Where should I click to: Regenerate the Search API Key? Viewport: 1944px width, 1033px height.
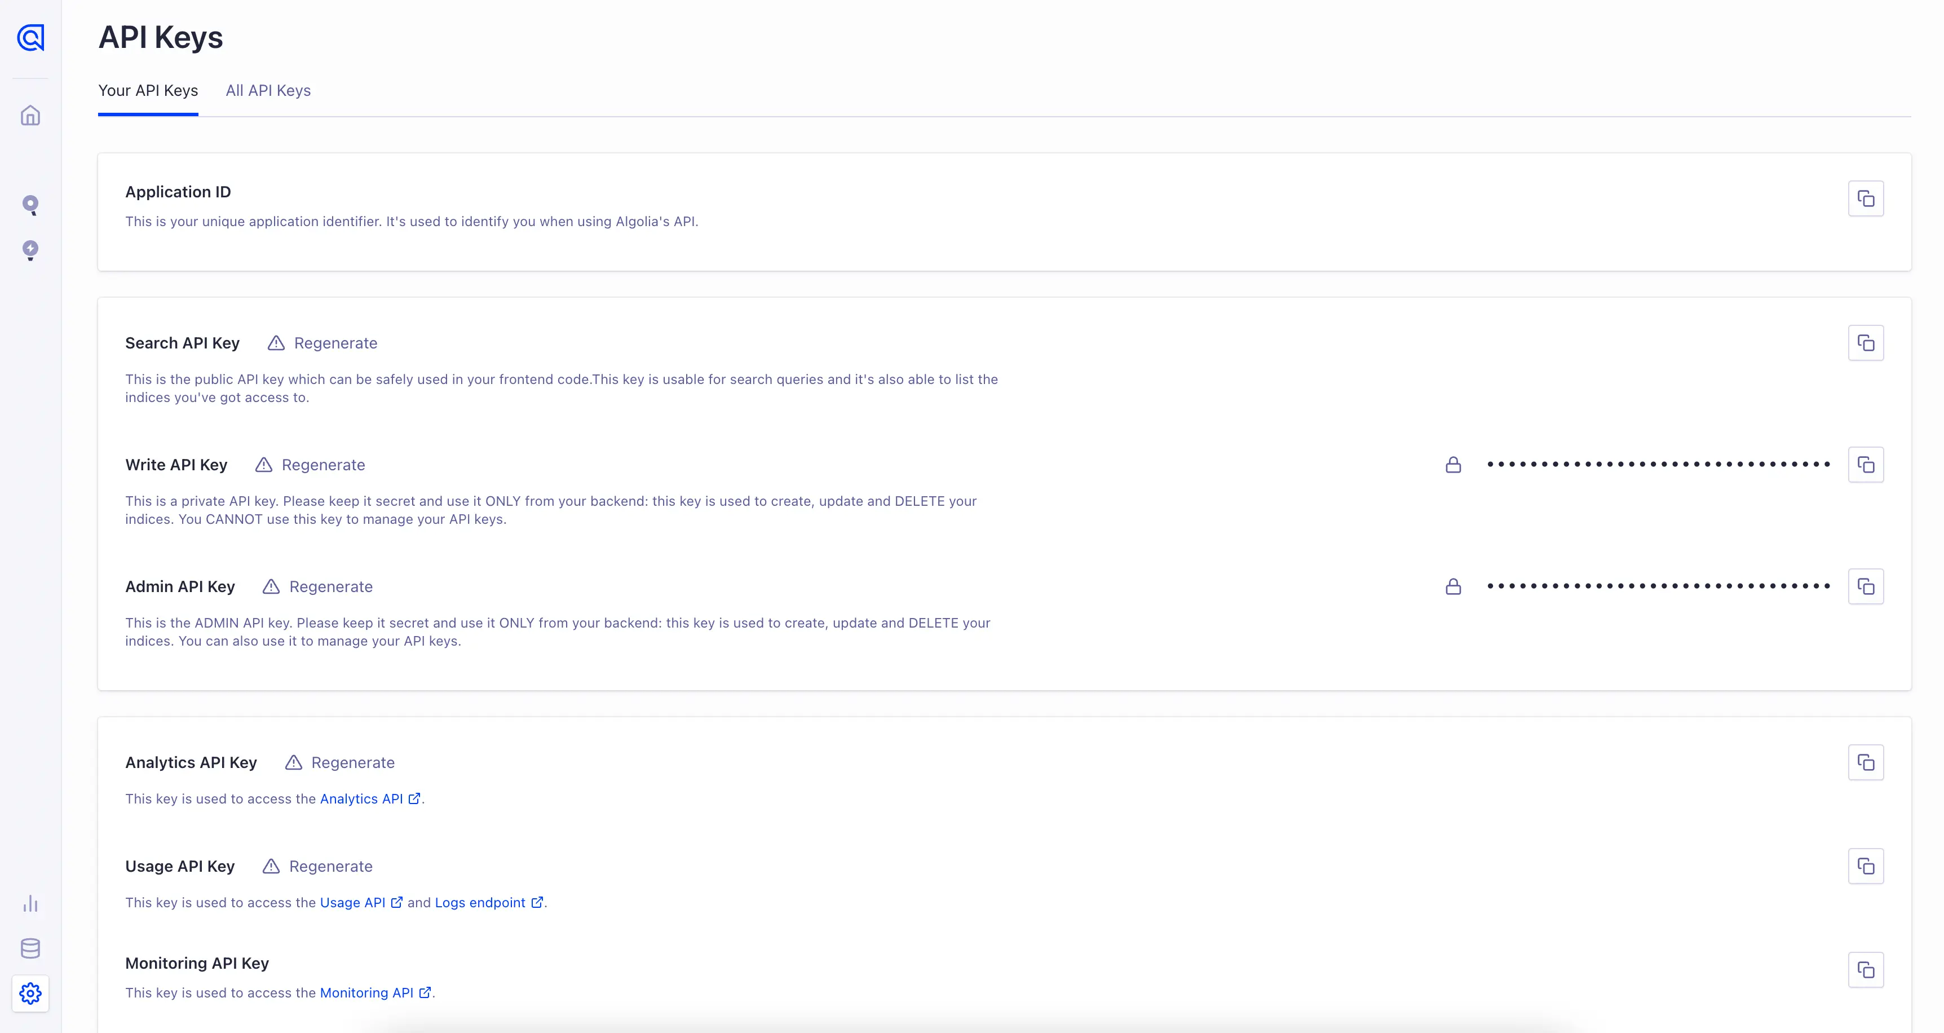click(336, 343)
